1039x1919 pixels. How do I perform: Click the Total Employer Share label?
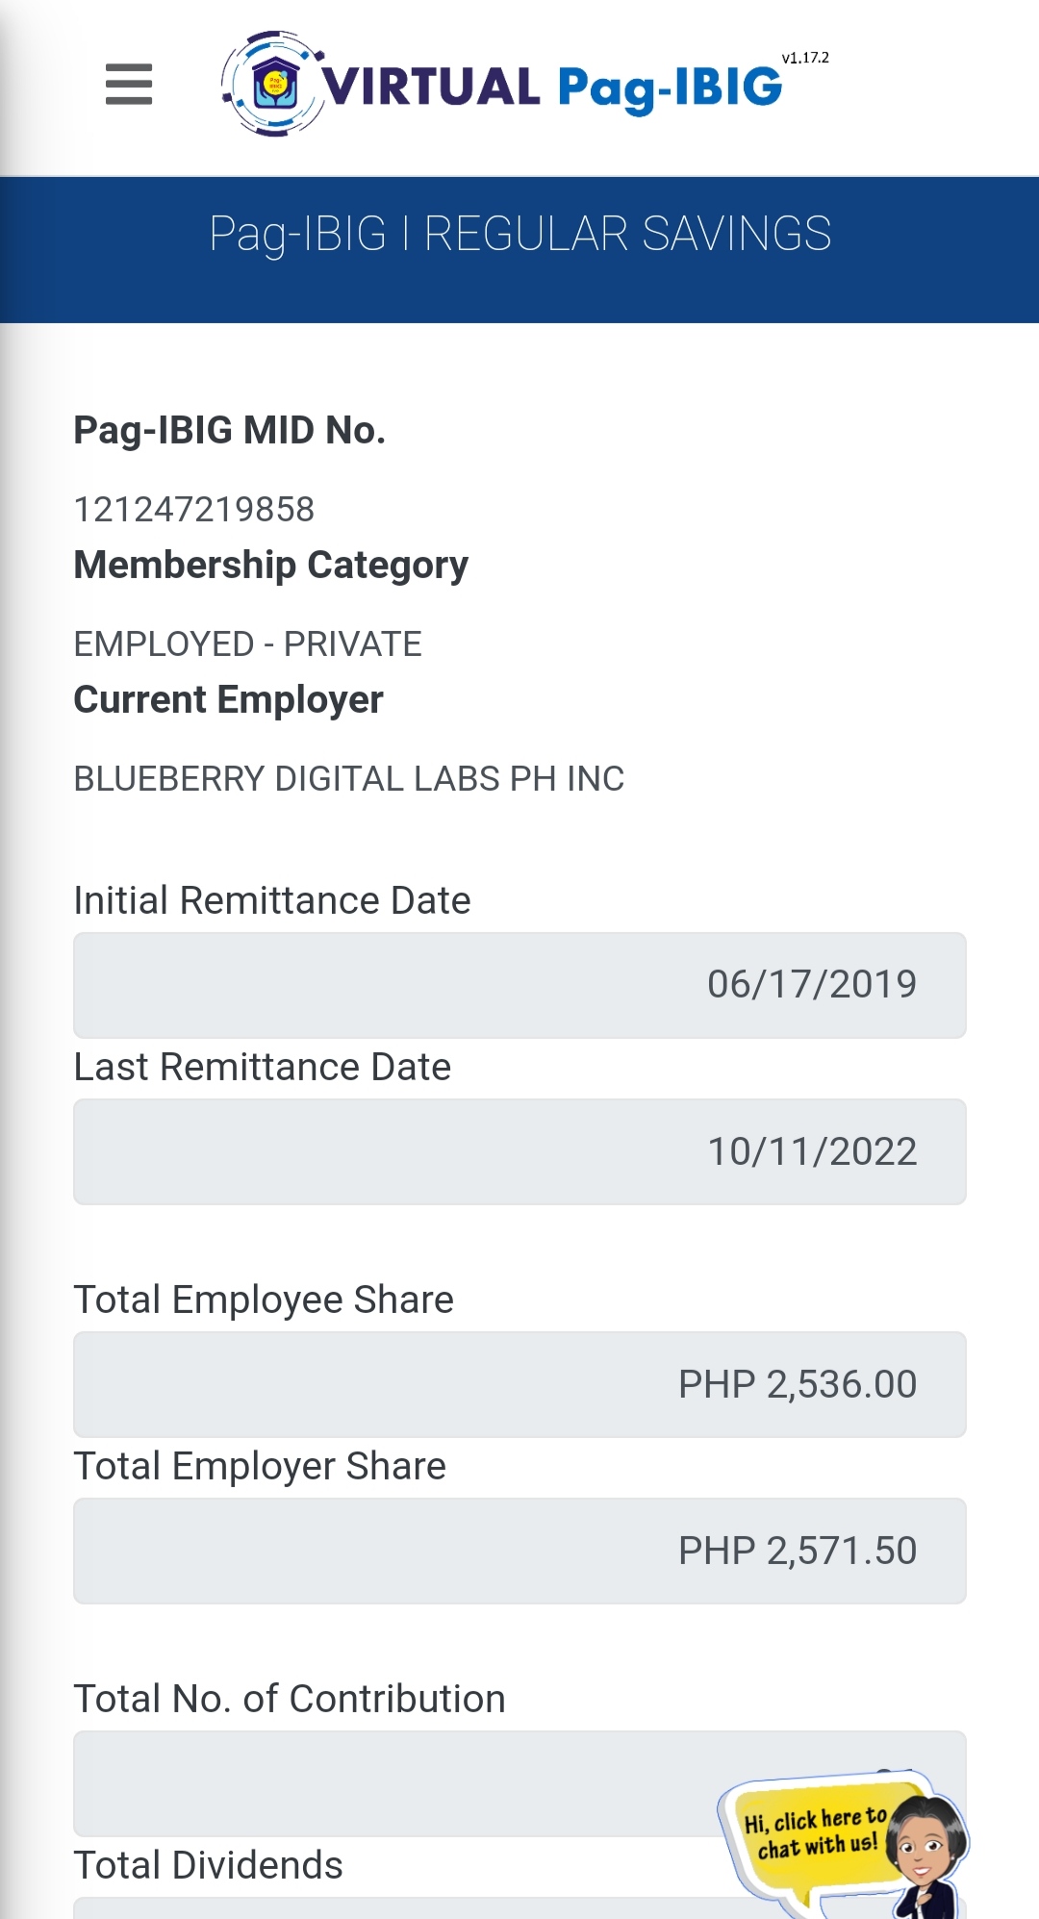[260, 1466]
